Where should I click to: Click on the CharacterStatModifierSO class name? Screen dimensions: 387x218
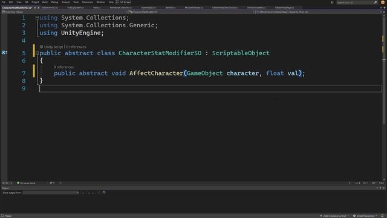point(160,53)
